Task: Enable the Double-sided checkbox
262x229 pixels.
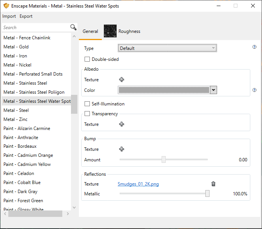Action: click(x=87, y=59)
